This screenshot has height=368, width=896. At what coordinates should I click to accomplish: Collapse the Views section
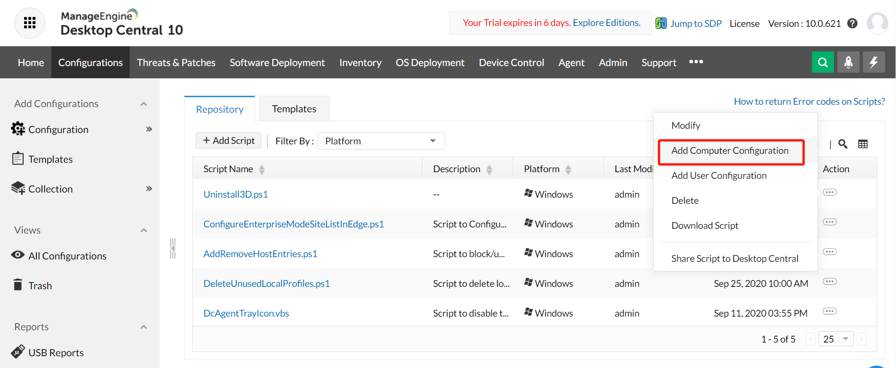click(144, 230)
